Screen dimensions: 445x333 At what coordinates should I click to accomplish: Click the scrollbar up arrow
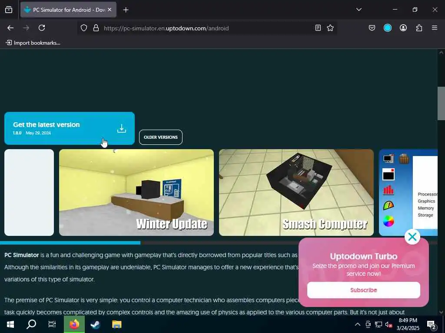[441, 52]
